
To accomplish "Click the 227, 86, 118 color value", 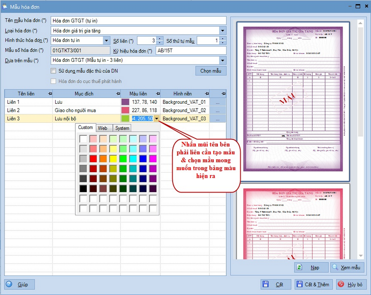I will (145, 110).
